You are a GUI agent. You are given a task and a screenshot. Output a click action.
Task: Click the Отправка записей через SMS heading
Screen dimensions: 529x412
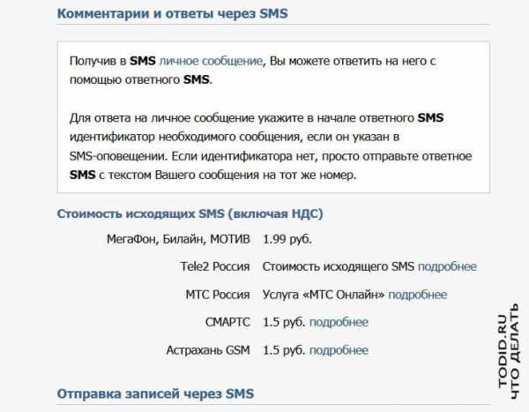pos(155,393)
